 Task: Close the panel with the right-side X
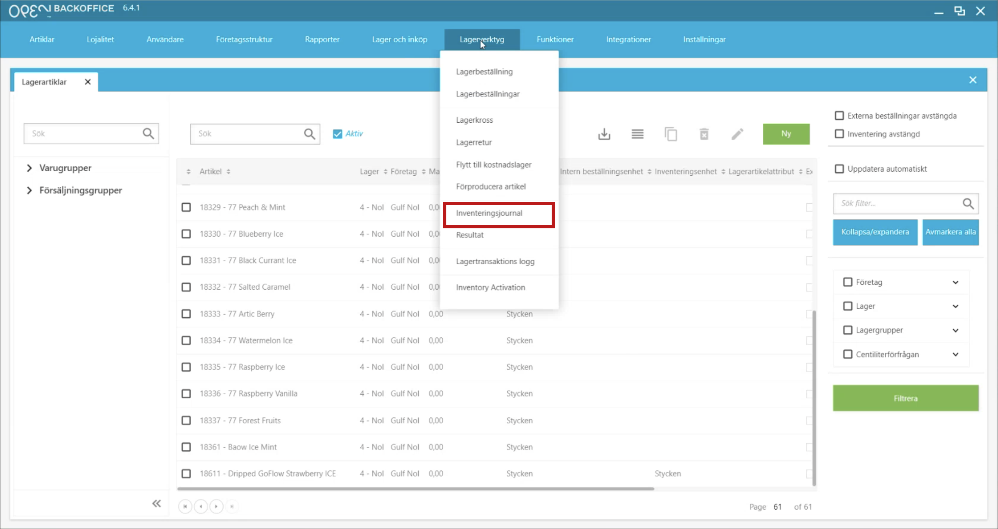click(x=973, y=80)
